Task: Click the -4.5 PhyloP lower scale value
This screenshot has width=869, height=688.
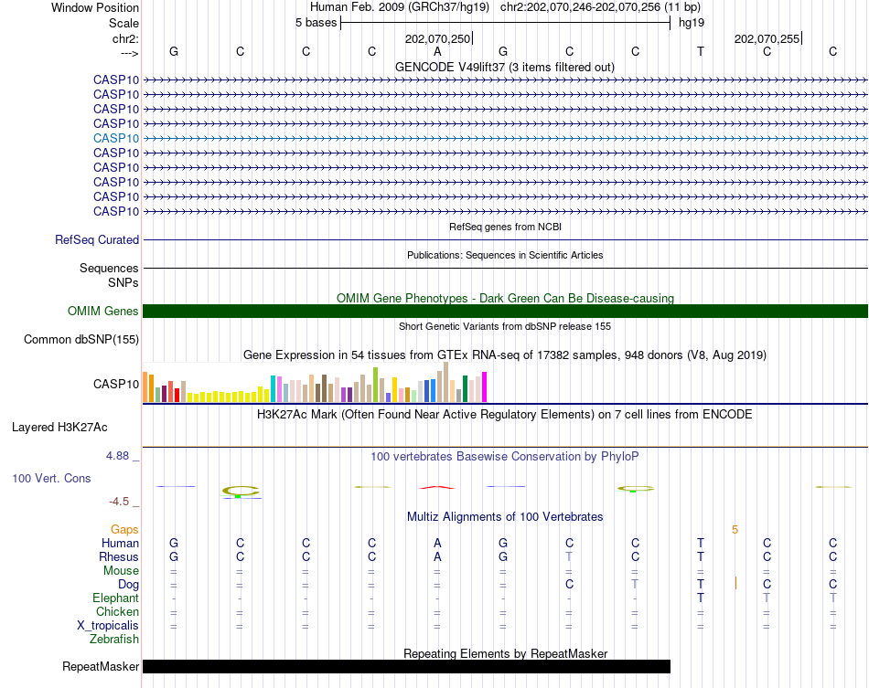Action: (119, 502)
